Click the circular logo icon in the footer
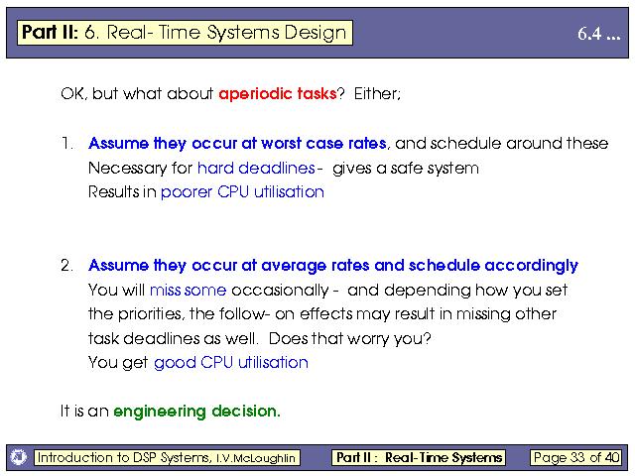Image resolution: width=635 pixels, height=476 pixels. point(18,457)
